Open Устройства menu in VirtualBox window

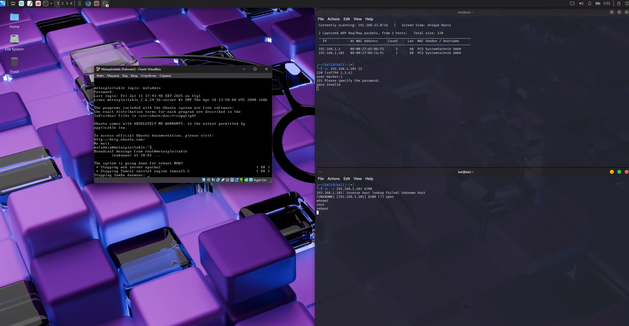148,76
